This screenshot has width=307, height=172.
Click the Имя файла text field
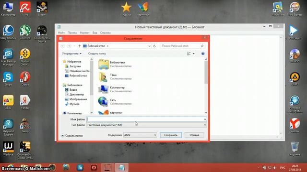coord(145,119)
